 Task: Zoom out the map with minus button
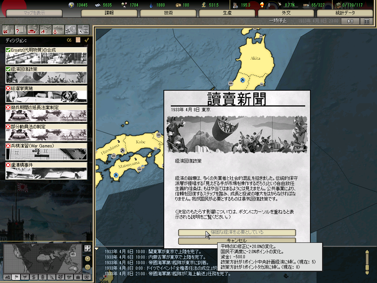(88, 267)
